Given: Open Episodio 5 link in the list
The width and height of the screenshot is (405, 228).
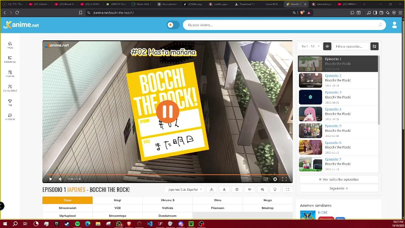Looking at the screenshot, I should [333, 126].
